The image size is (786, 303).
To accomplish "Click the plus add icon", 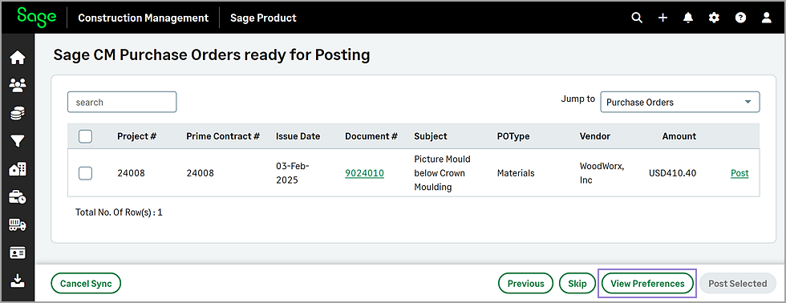I will (662, 18).
